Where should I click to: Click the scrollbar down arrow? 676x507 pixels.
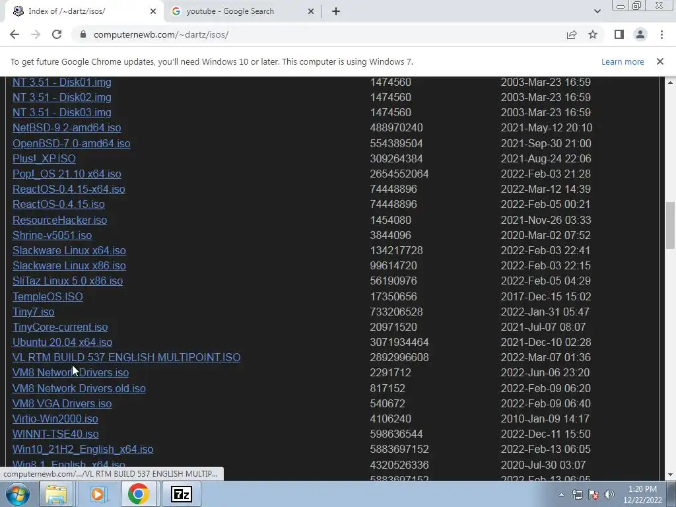[x=670, y=475]
